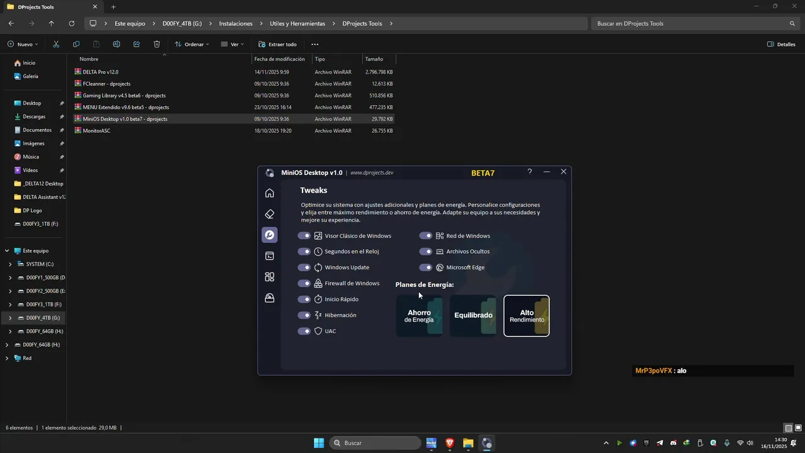This screenshot has width=805, height=453.
Task: Toggle Visor Clásico de Windows switch
Action: pos(304,236)
